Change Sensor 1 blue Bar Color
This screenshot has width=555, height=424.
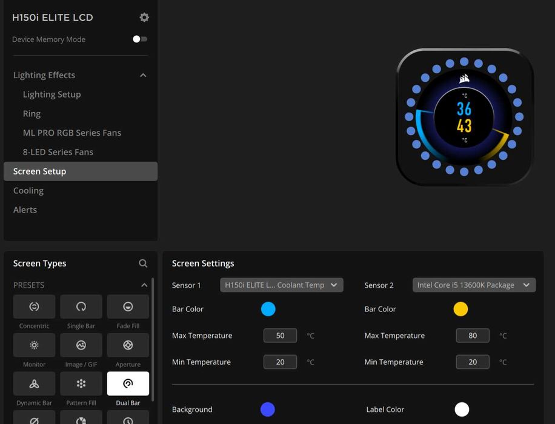(268, 309)
